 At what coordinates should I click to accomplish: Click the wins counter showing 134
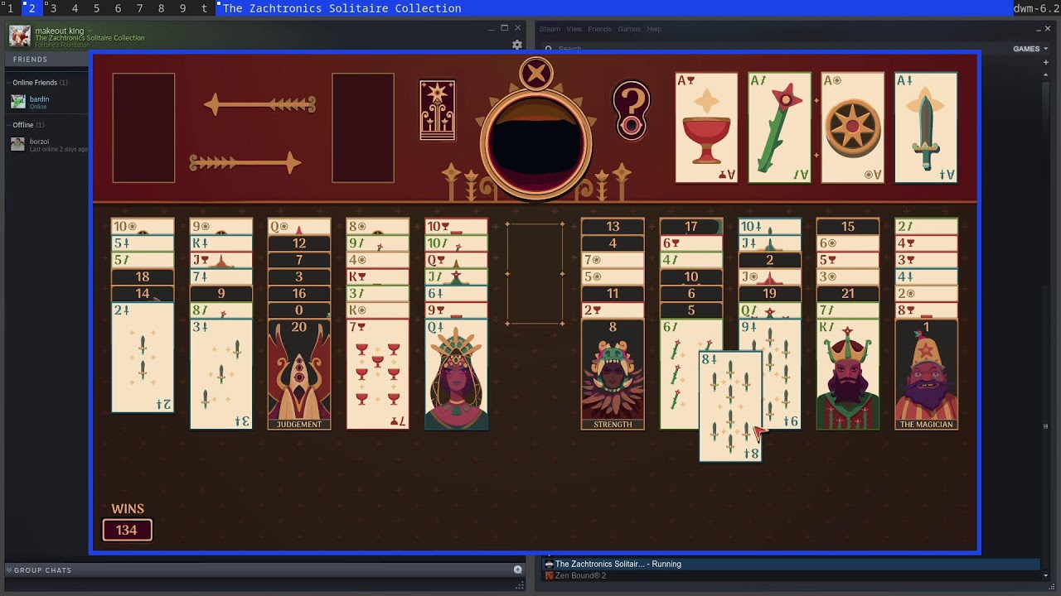pyautogui.click(x=127, y=530)
